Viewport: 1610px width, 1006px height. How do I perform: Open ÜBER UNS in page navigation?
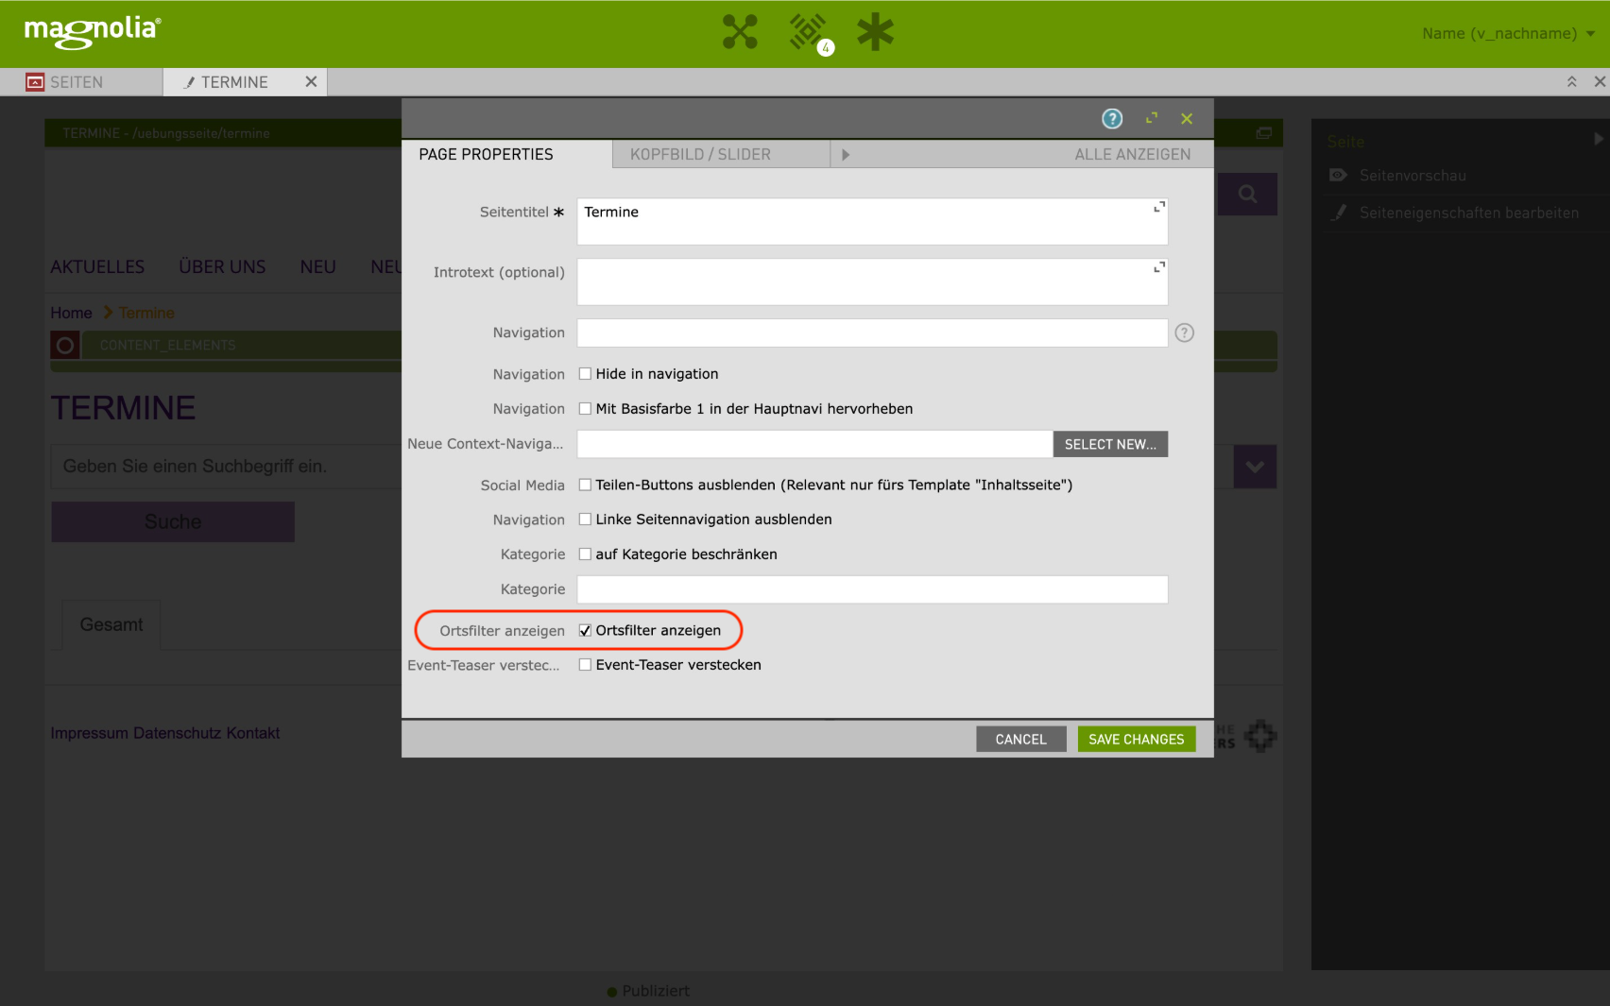tap(222, 267)
